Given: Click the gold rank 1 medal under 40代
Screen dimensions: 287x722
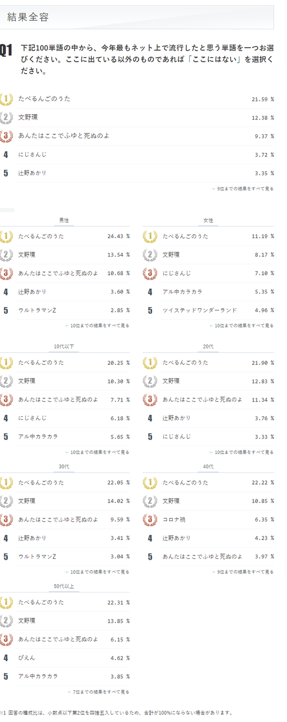Looking at the screenshot, I should pos(150,483).
